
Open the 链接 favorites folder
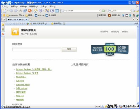[29, 15]
